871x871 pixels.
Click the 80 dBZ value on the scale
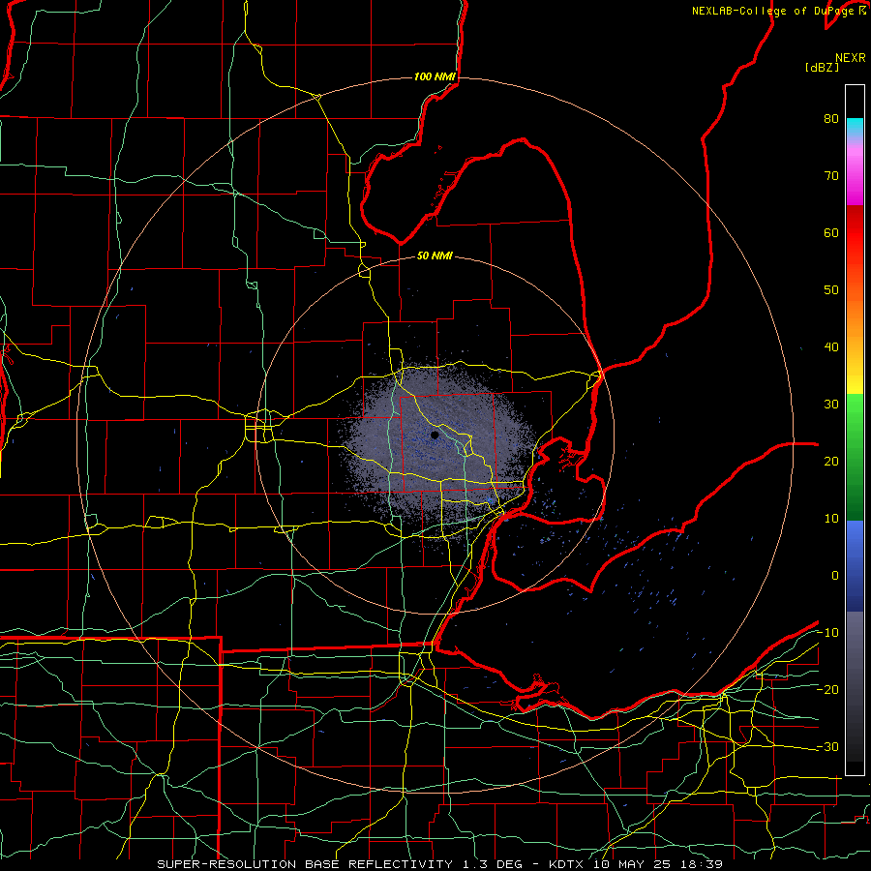click(831, 119)
